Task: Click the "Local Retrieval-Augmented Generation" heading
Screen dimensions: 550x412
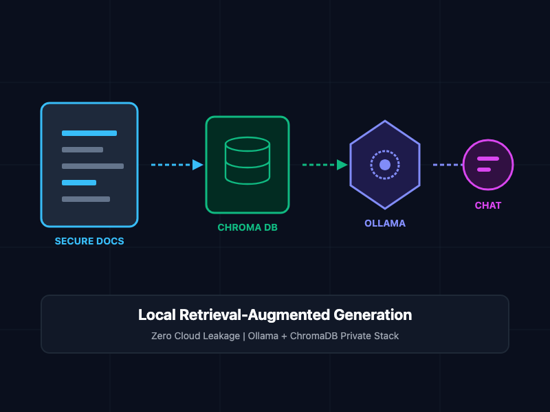Action: 275,314
